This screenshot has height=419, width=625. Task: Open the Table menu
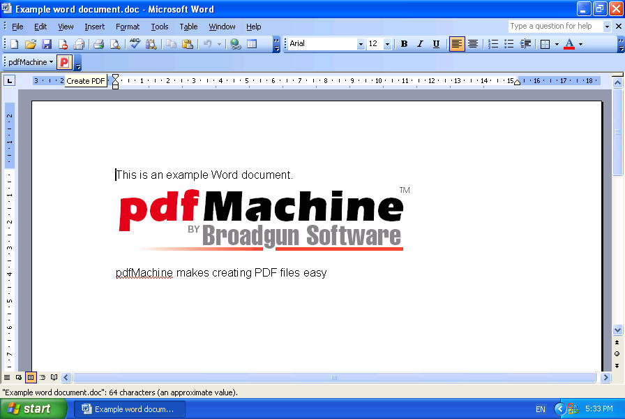pos(188,27)
